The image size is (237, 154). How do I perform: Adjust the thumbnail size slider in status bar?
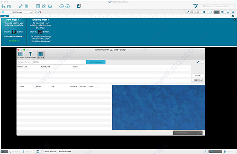point(215,152)
